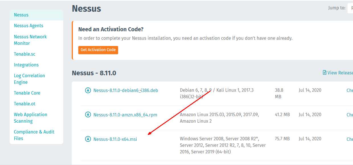Image resolution: width=353 pixels, height=165 pixels.
Task: Click the Get Activation Code button
Action: (98, 50)
